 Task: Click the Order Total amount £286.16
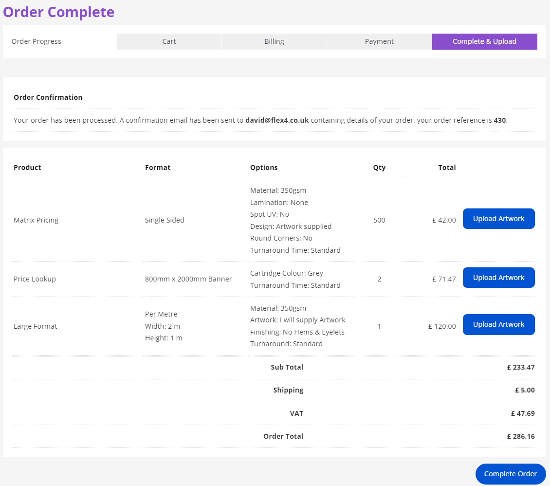click(521, 436)
